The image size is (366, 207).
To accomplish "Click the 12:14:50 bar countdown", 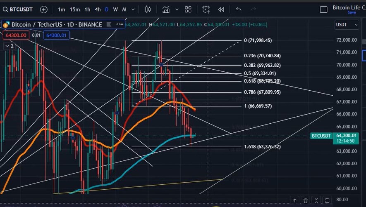I will (x=346, y=141).
